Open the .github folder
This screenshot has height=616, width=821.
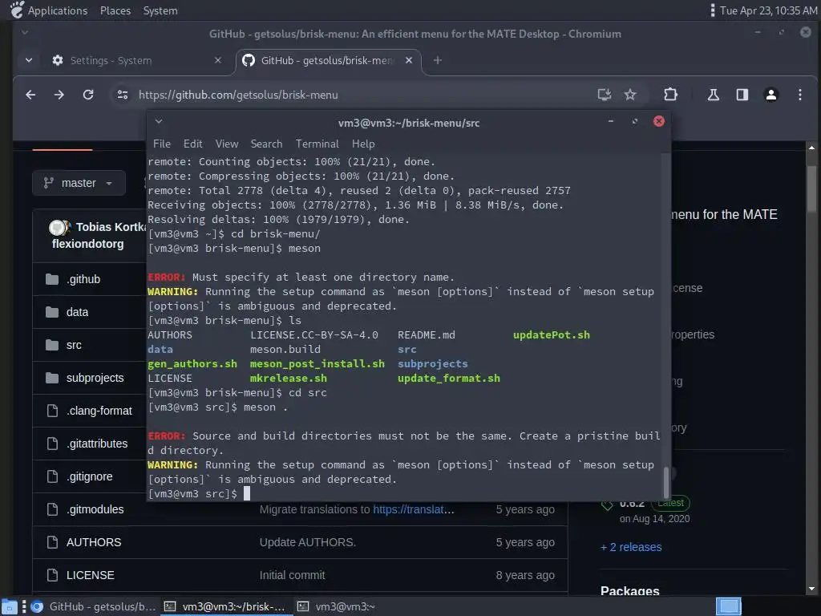click(x=83, y=279)
